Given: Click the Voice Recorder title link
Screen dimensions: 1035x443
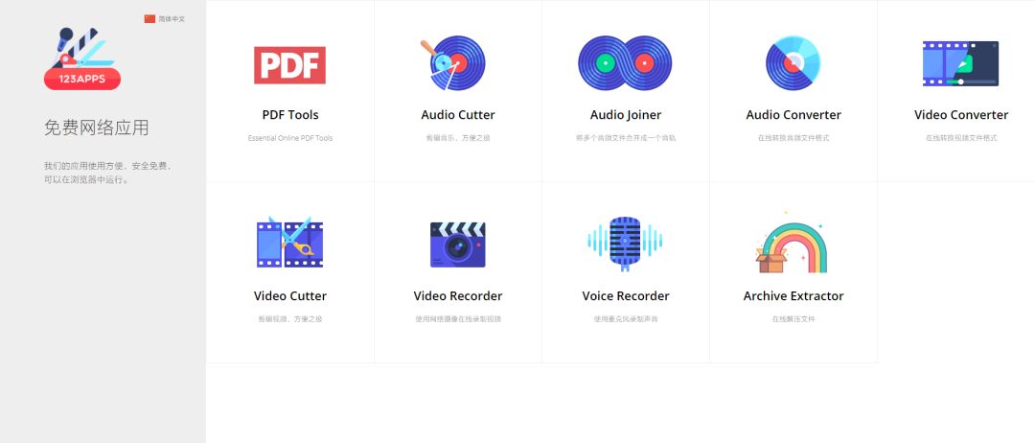Looking at the screenshot, I should point(625,296).
